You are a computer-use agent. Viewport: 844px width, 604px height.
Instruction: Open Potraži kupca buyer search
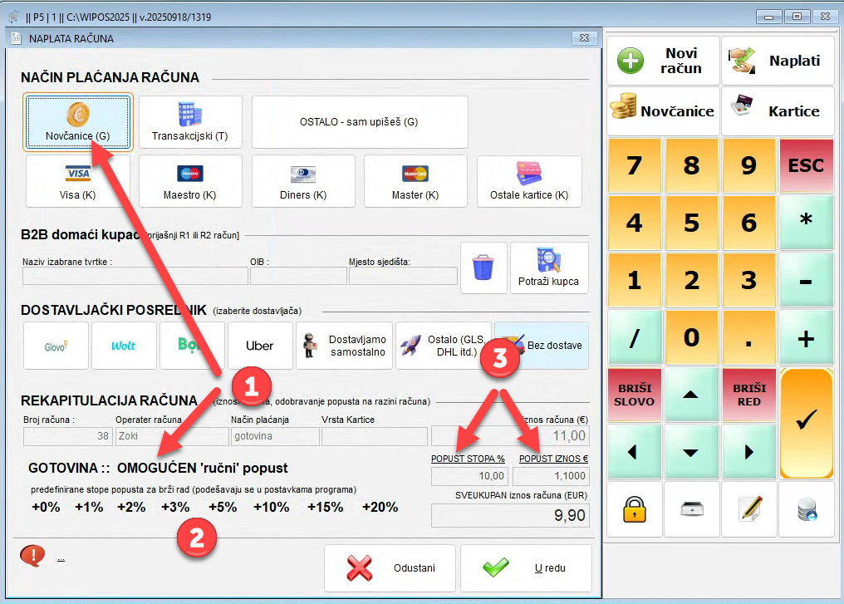pos(549,268)
